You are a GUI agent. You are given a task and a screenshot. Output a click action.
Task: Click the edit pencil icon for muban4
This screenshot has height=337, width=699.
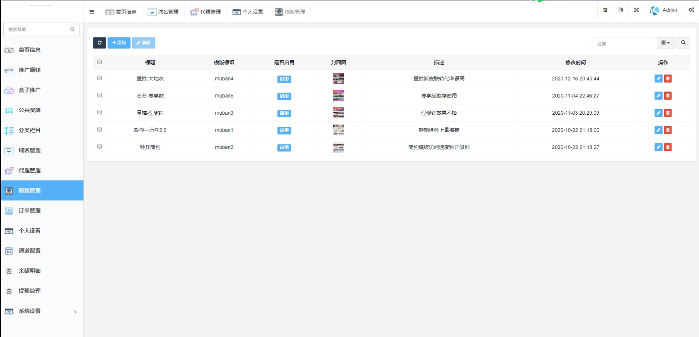[658, 79]
